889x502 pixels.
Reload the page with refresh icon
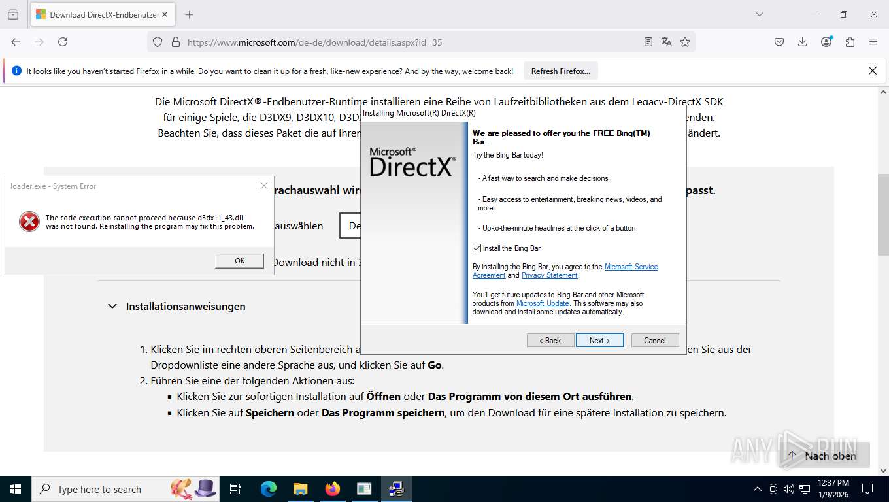tap(63, 42)
